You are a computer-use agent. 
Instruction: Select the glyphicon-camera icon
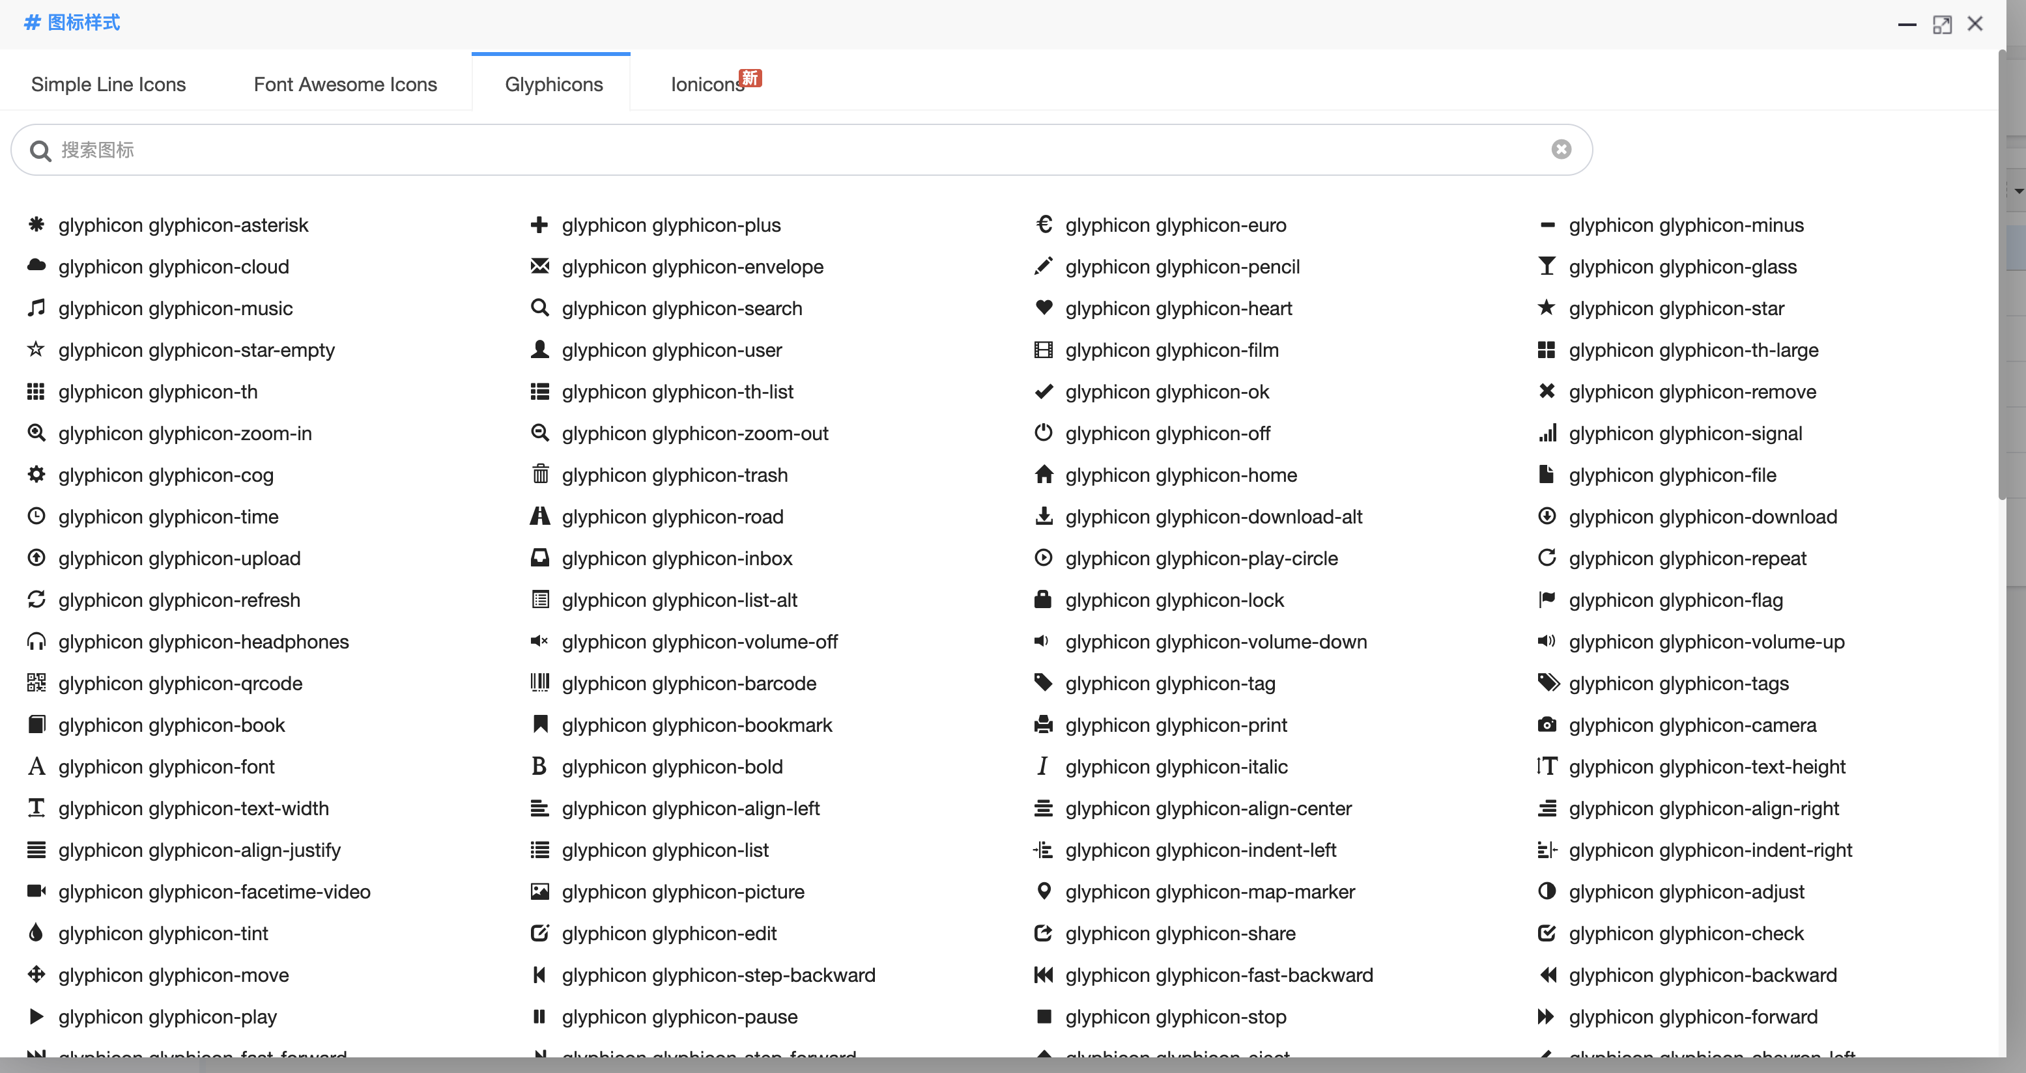point(1547,725)
